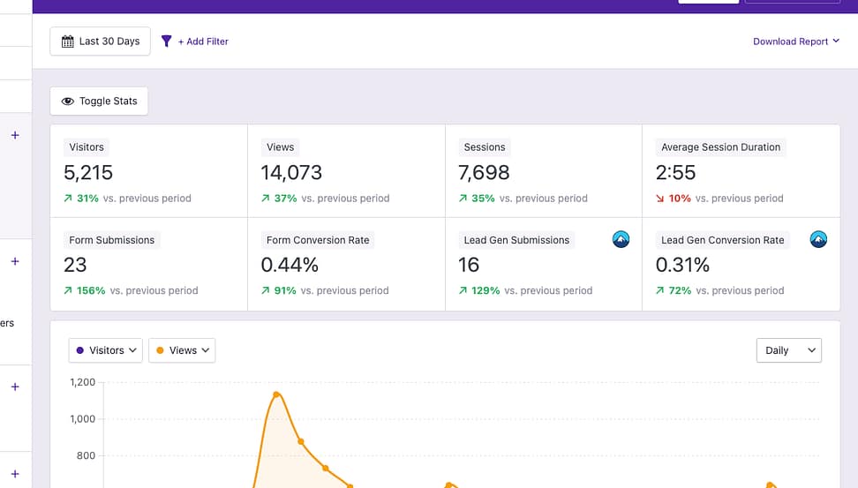This screenshot has height=488, width=858.
Task: Open the Visitors metric dropdown
Action: pyautogui.click(x=105, y=350)
